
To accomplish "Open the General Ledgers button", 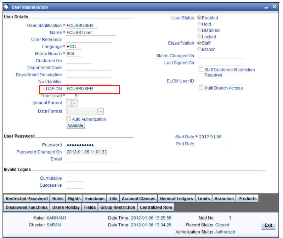I will coord(176,198).
